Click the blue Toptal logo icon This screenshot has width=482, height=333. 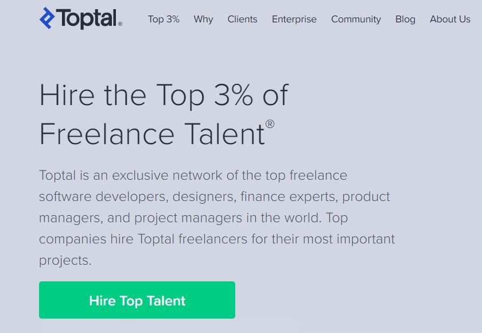[x=47, y=18]
